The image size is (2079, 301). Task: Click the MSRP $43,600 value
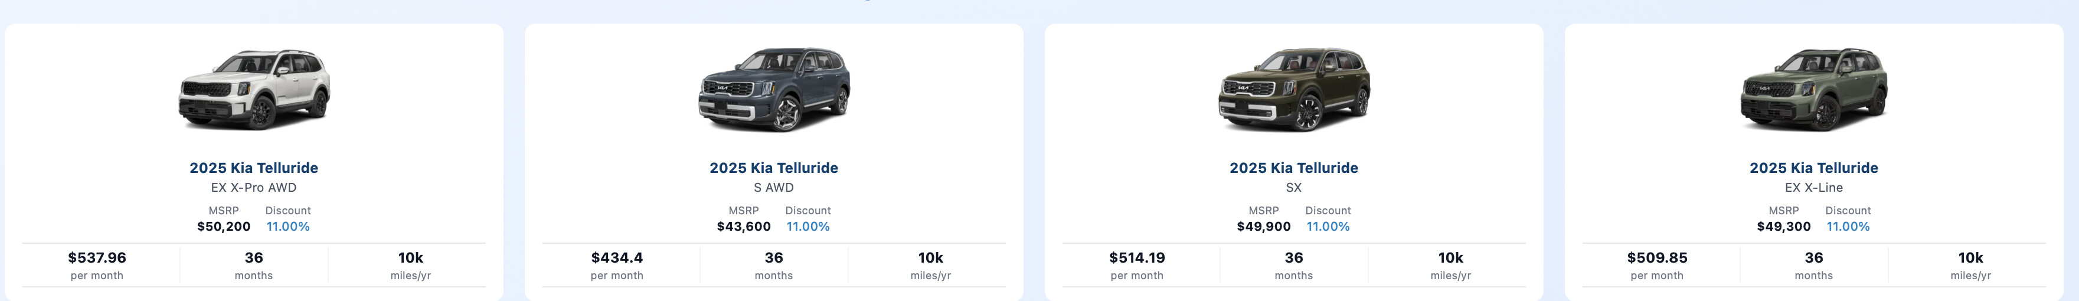pyautogui.click(x=743, y=227)
